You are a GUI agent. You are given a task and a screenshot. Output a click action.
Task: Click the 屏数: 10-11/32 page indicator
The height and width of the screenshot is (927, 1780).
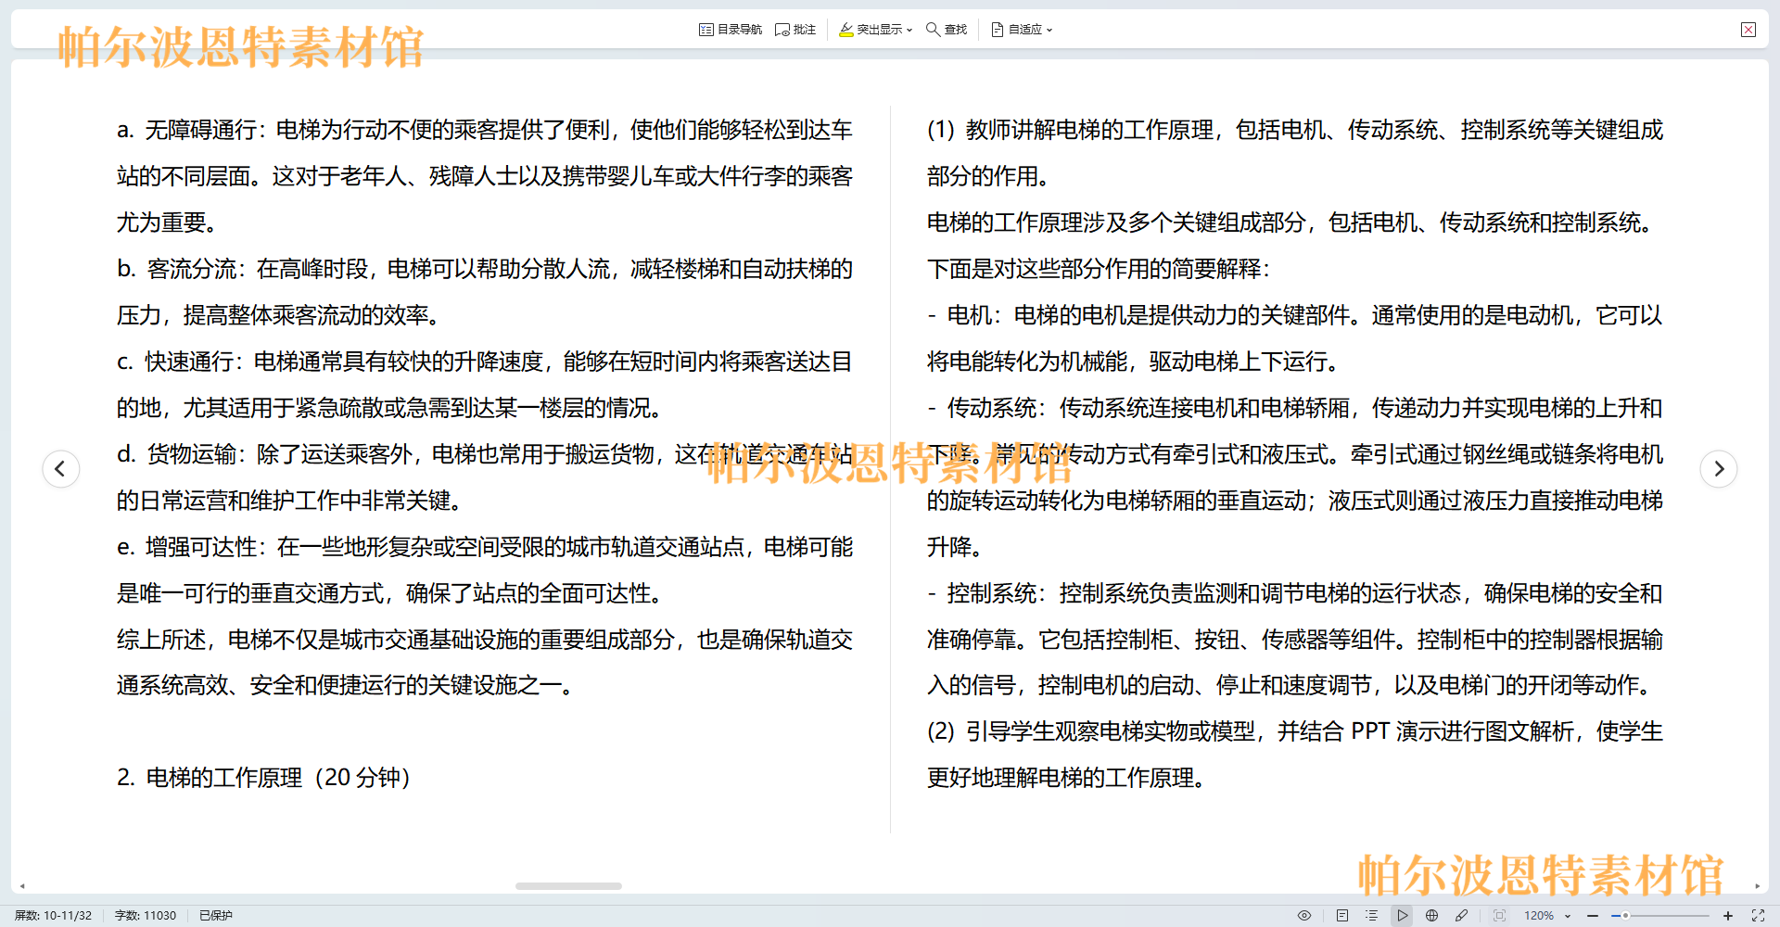point(53,915)
